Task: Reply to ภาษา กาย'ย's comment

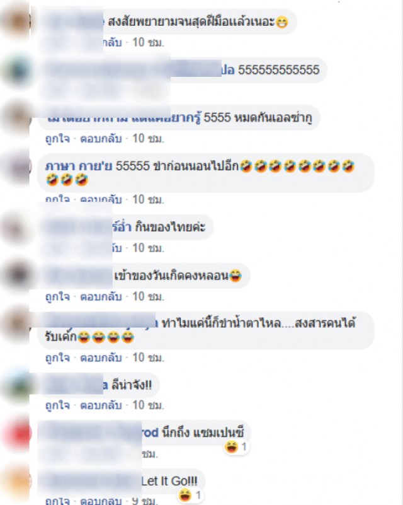Action: [101, 200]
